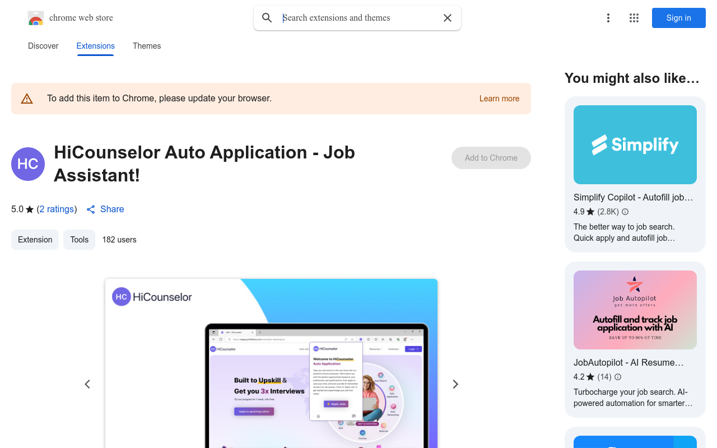Select the Extension category chip
Image resolution: width=717 pixels, height=448 pixels.
[35, 240]
